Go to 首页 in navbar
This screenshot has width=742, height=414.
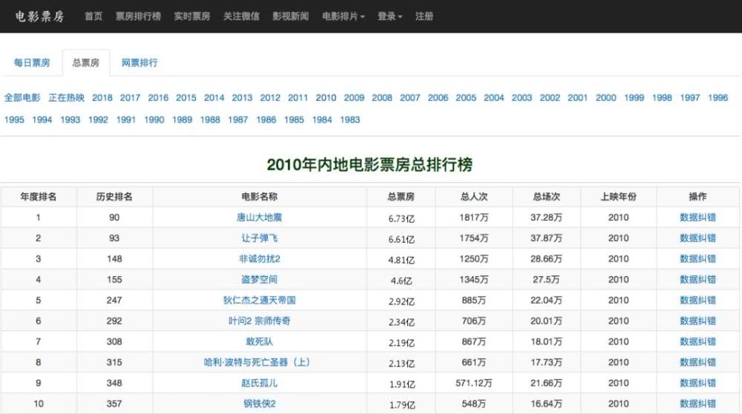(93, 16)
